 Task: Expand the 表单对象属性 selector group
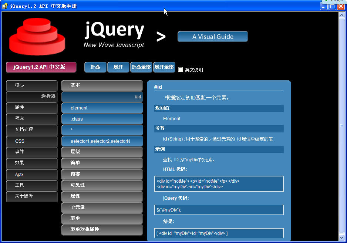point(102,230)
